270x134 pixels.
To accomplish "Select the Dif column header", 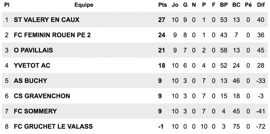I will (261, 5).
